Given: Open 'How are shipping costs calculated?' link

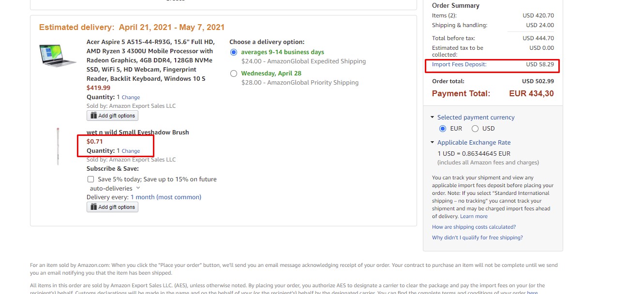Looking at the screenshot, I should pyautogui.click(x=474, y=227).
